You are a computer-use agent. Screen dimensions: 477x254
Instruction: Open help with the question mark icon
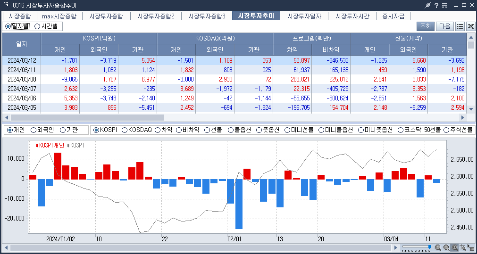coord(436,5)
